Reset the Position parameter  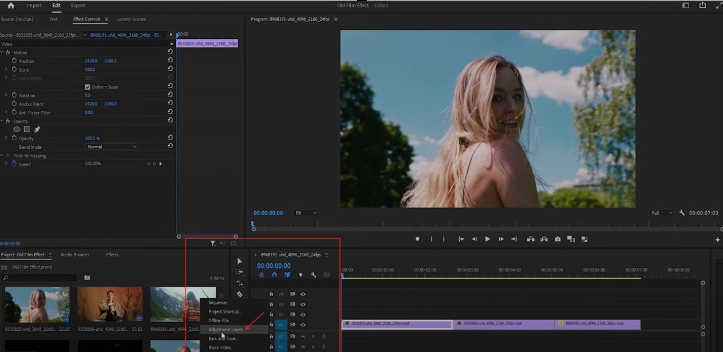[170, 61]
